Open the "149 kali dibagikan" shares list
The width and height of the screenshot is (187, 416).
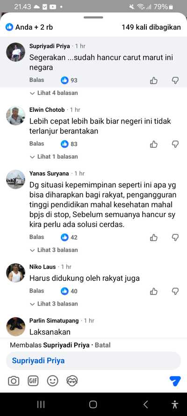pos(151,27)
